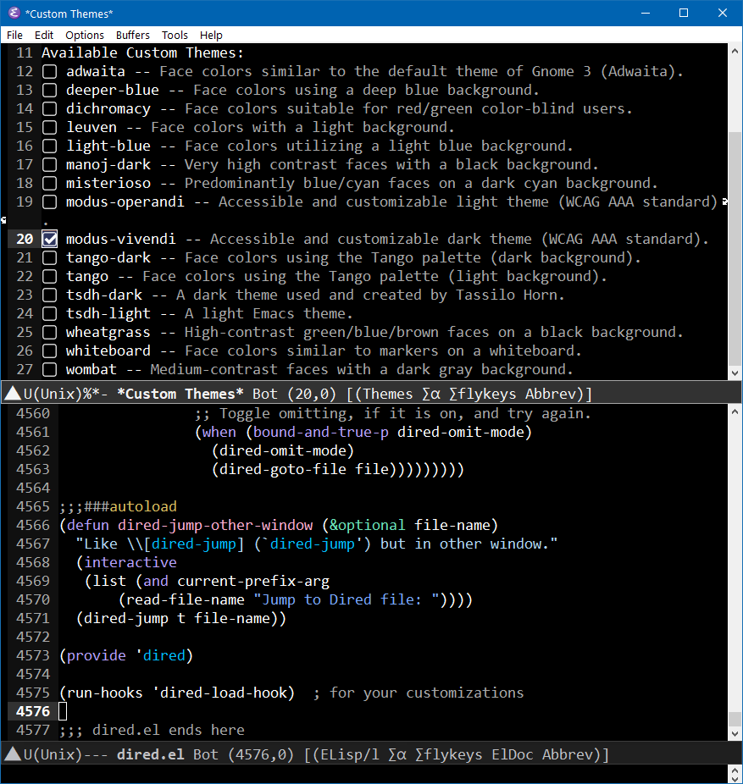Click ELisp/l major mode indicator
This screenshot has height=784, width=743.
click(350, 754)
